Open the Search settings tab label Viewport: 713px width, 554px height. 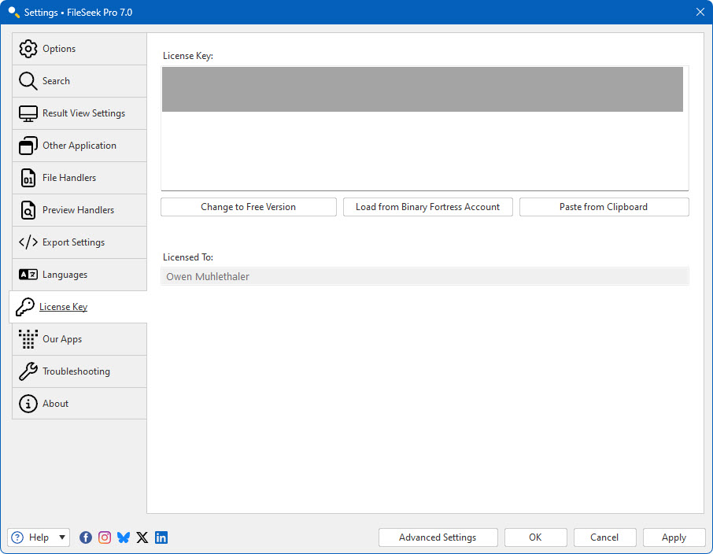[x=56, y=81]
